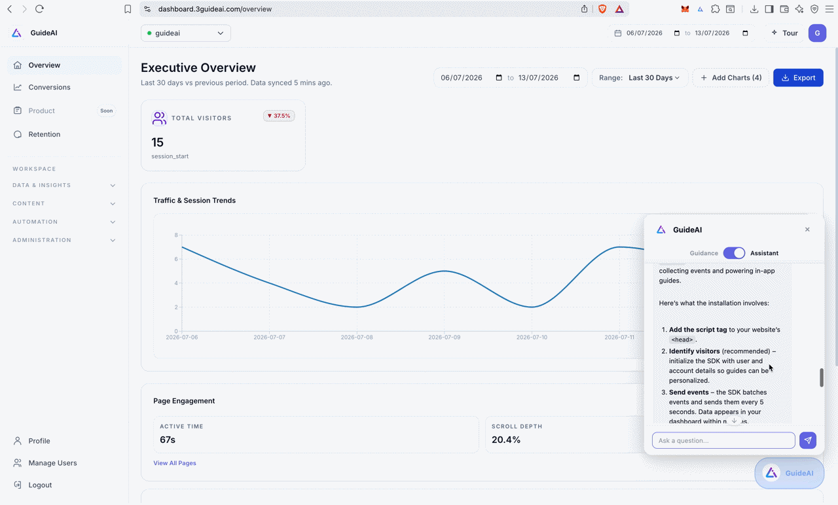The image size is (838, 505).
Task: Open Brave Rewards triangle icon
Action: pos(619,9)
